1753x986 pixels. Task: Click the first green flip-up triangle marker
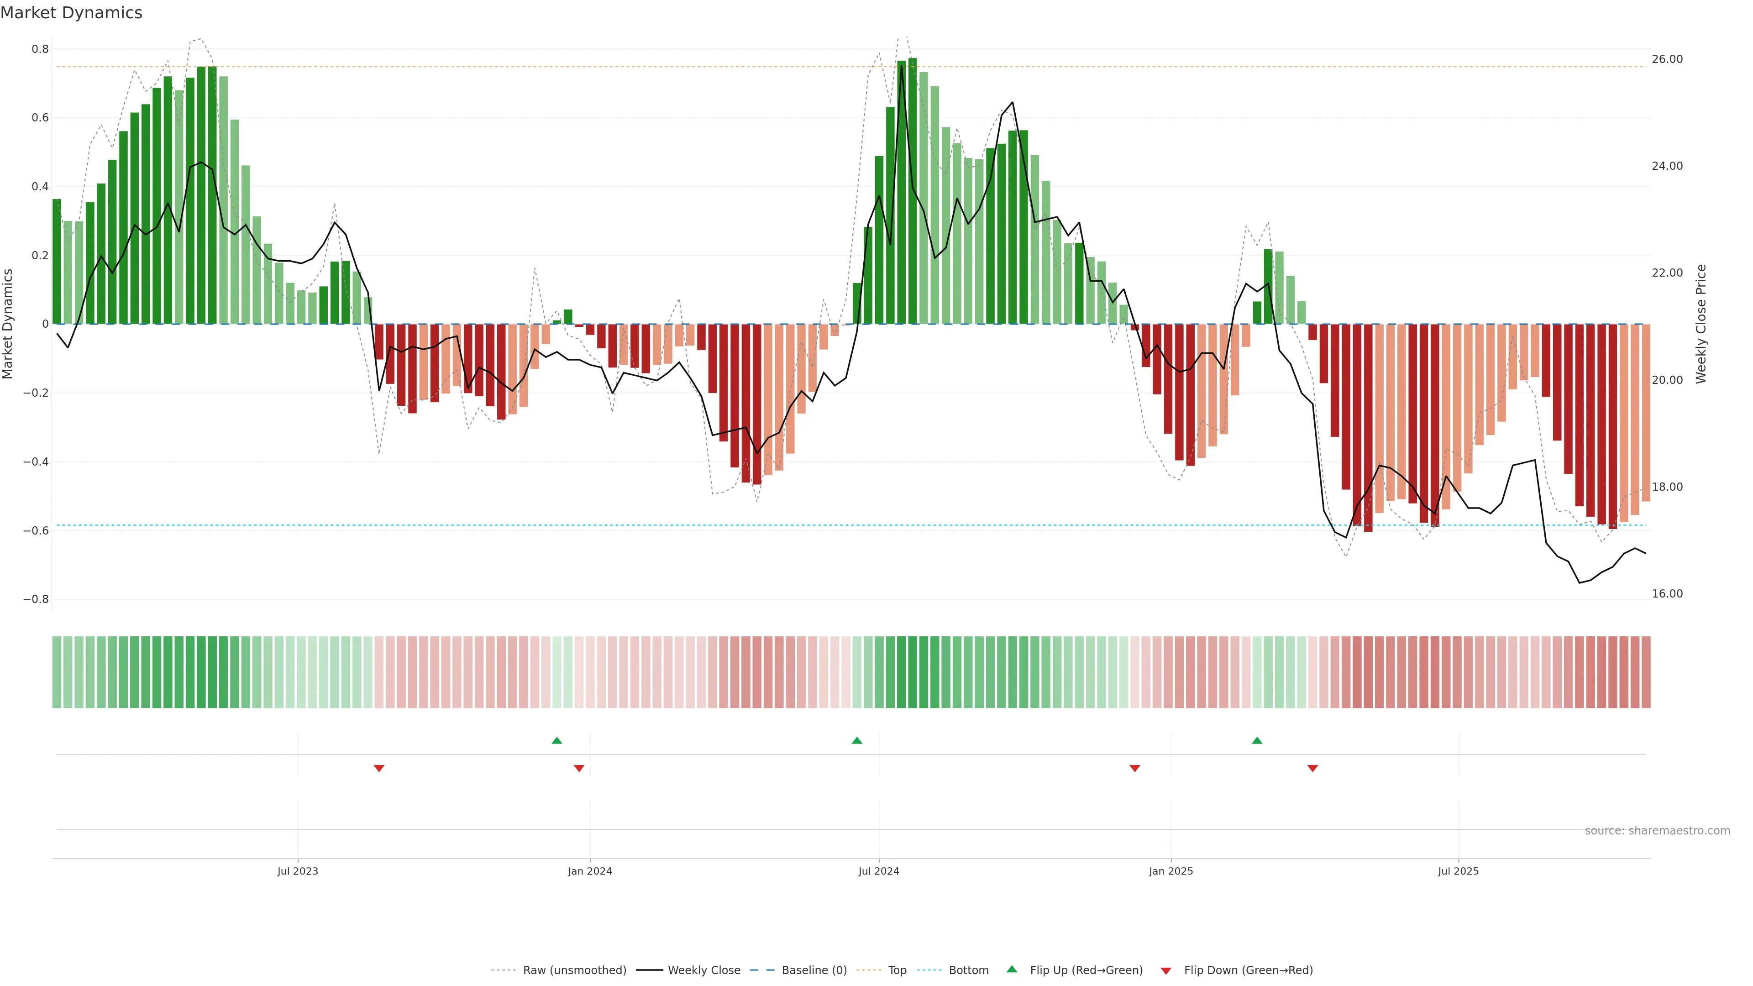coord(556,740)
